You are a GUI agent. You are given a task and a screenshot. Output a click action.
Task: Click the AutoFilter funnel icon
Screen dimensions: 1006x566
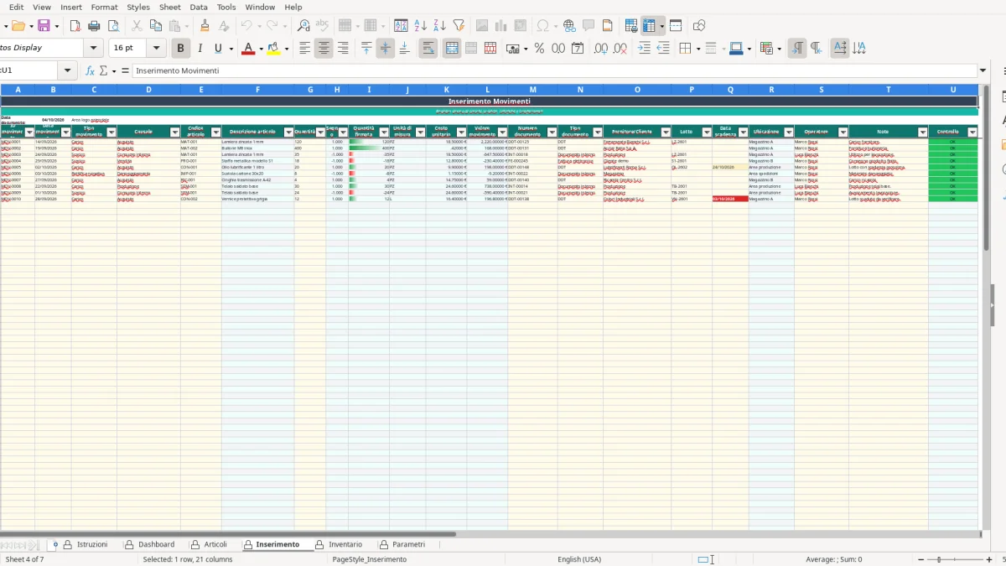point(459,26)
